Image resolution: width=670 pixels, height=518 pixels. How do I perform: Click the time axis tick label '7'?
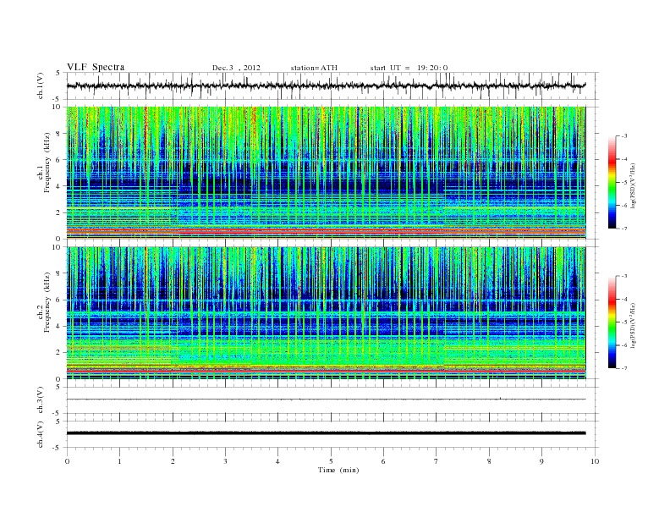pos(437,461)
